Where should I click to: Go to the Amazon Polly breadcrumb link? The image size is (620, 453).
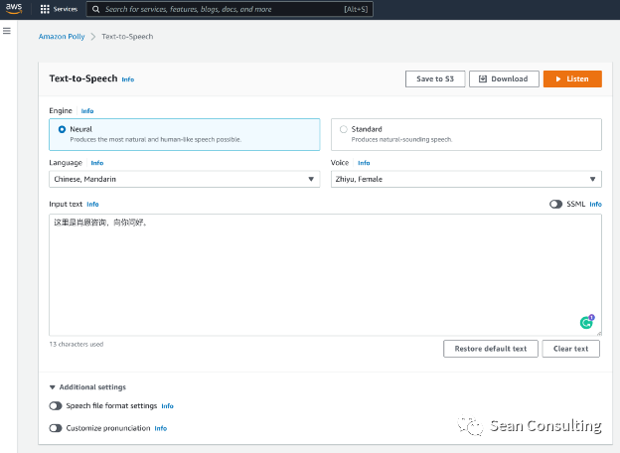(62, 37)
